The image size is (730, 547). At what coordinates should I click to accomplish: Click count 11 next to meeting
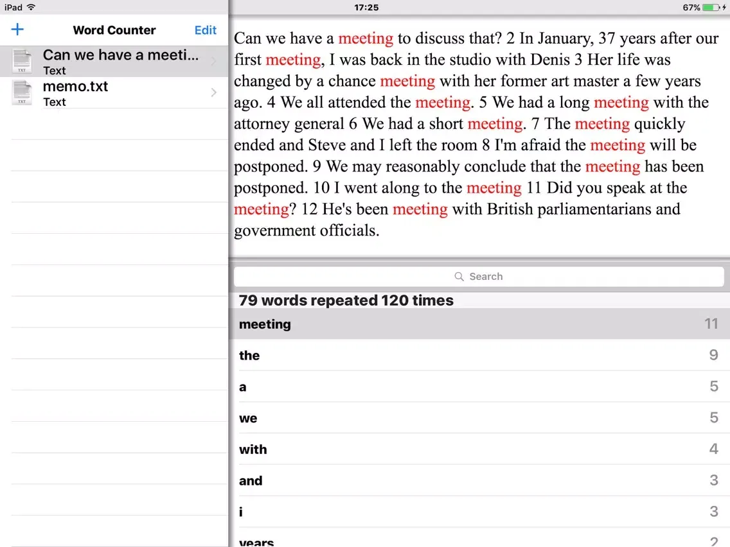click(711, 324)
